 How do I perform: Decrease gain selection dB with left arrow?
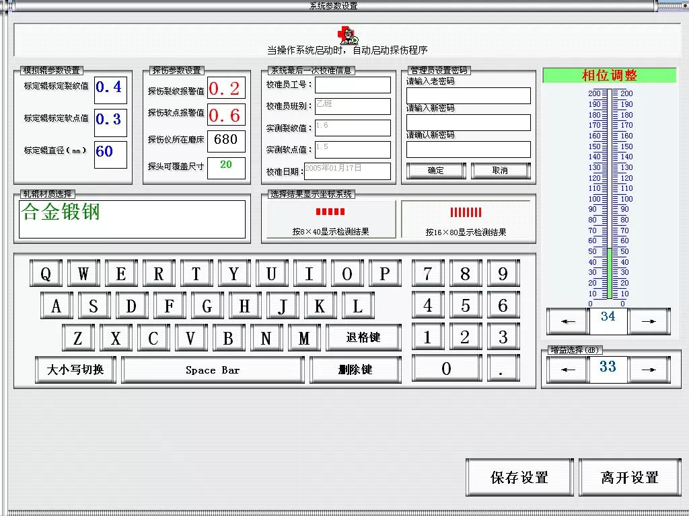coord(568,370)
